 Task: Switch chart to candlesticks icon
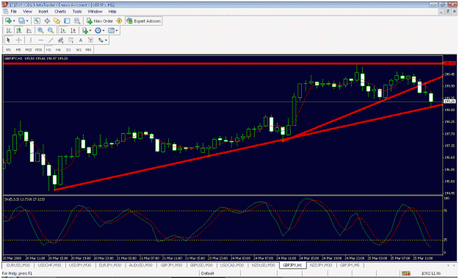coord(19,30)
